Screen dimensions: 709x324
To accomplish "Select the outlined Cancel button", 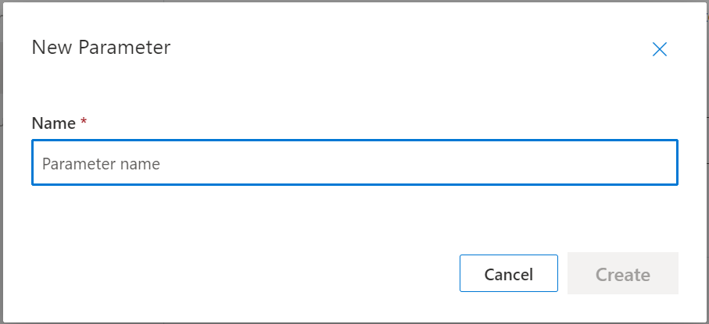I will point(508,274).
